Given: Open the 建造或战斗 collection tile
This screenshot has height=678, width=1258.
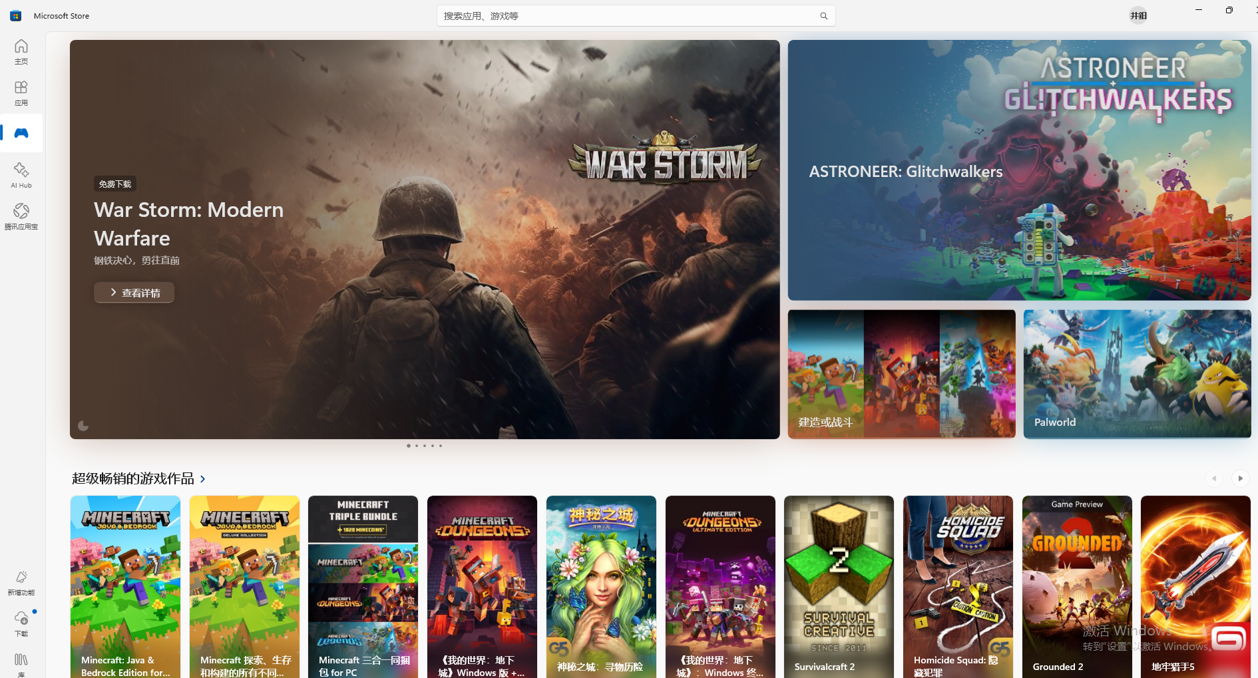Looking at the screenshot, I should click(901, 374).
